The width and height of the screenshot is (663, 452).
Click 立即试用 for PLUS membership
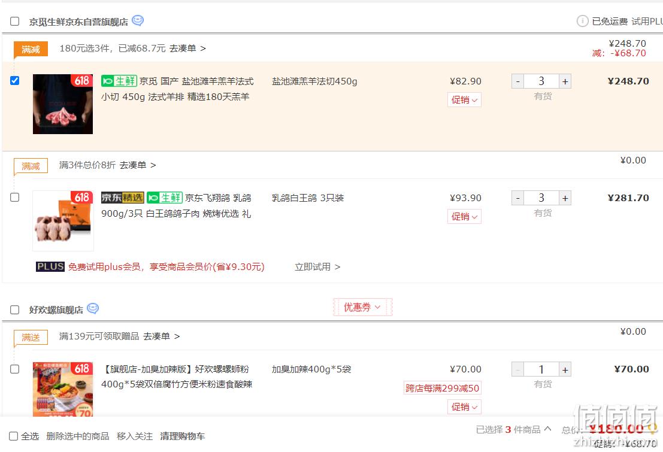pos(317,267)
